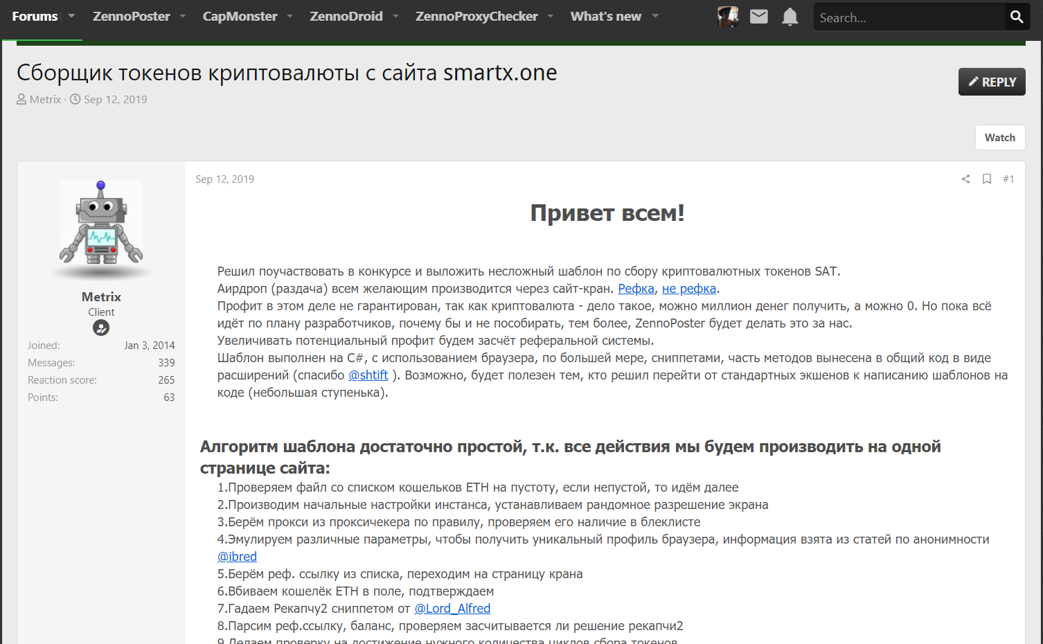Viewport: 1043px width, 644px height.
Task: Open the CapMonster menu item
Action: coord(240,16)
